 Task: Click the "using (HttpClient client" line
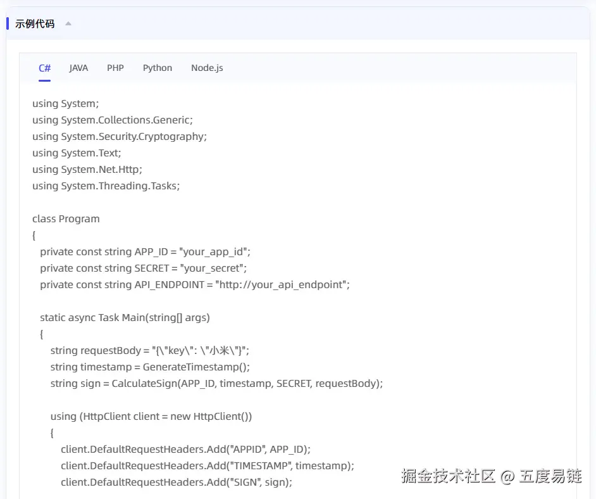[x=151, y=417]
